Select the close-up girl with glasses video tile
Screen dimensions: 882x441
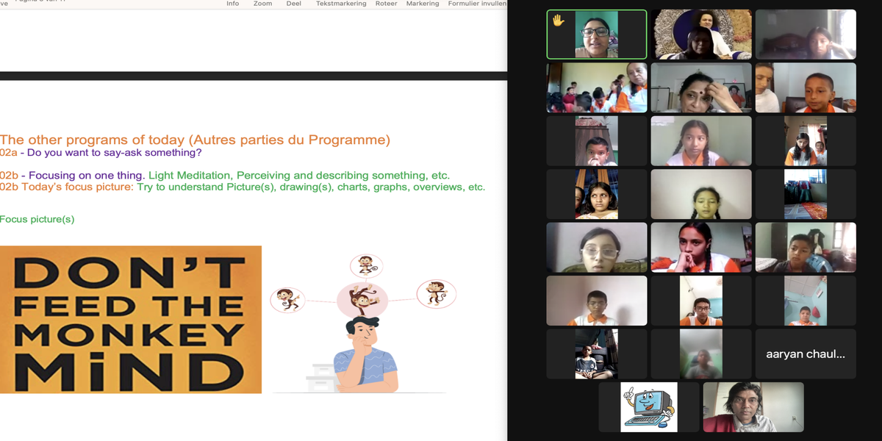coord(597,247)
